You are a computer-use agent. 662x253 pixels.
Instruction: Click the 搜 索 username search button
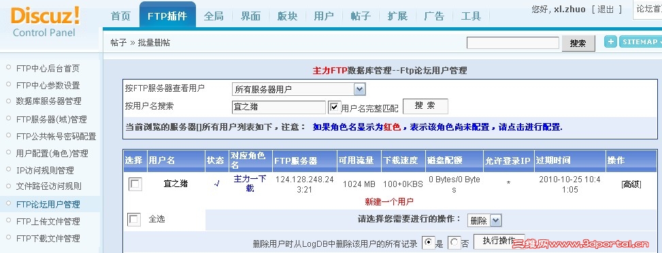[425, 106]
